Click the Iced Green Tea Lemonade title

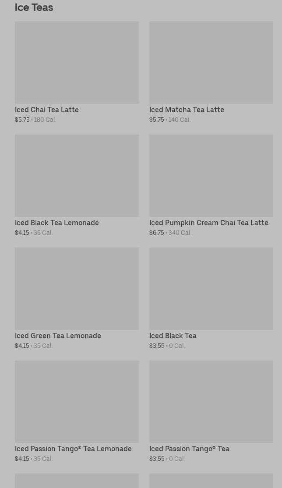[58, 336]
